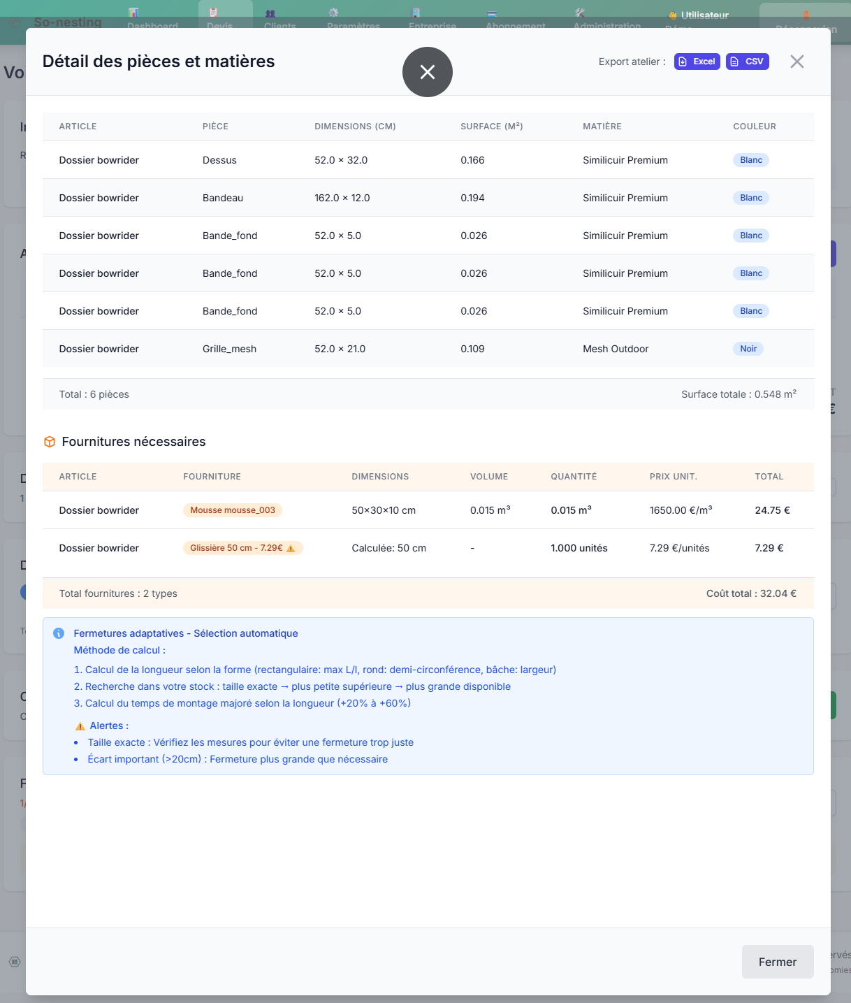This screenshot has width=851, height=1003.
Task: Click the box icon beside Fournitures nécessaires
Action: (50, 442)
